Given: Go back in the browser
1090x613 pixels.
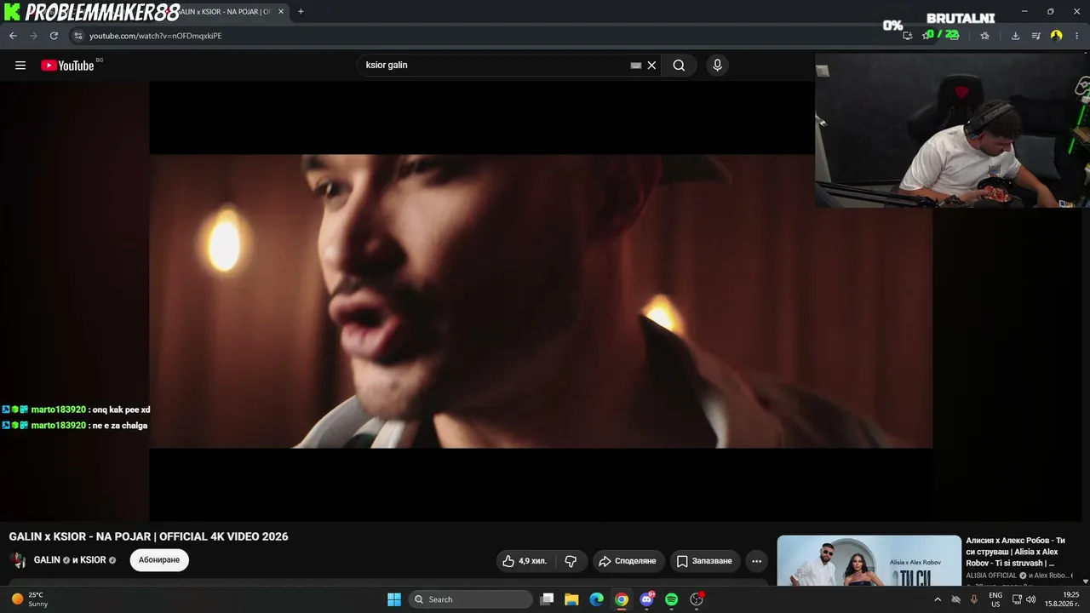Looking at the screenshot, I should click(x=13, y=36).
